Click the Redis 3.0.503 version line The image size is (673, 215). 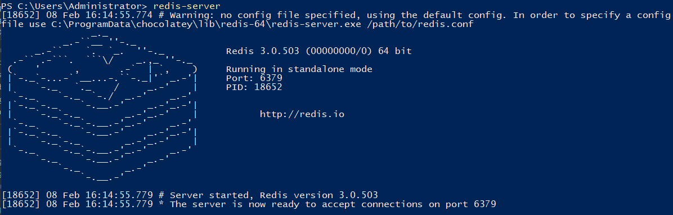pyautogui.click(x=318, y=51)
